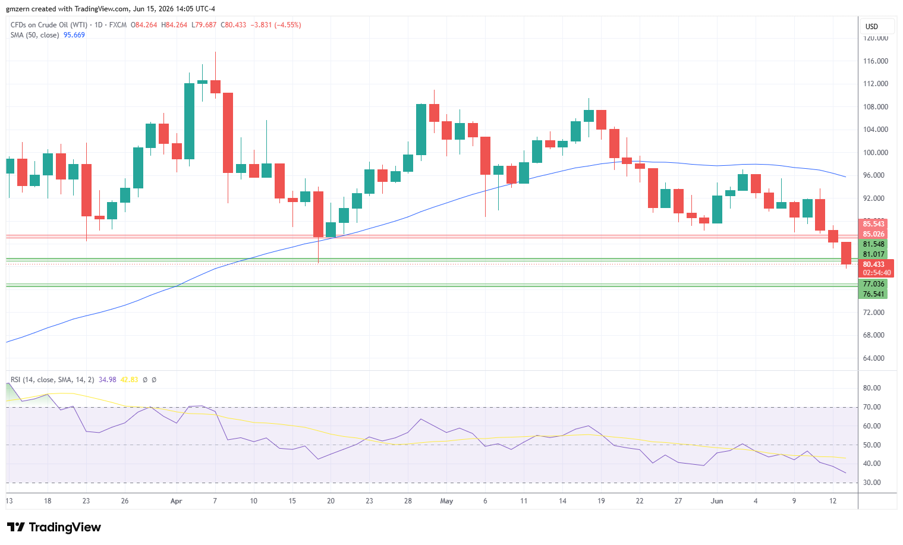Click the 64.000 price axis label
Image resolution: width=903 pixels, height=545 pixels.
[x=874, y=358]
